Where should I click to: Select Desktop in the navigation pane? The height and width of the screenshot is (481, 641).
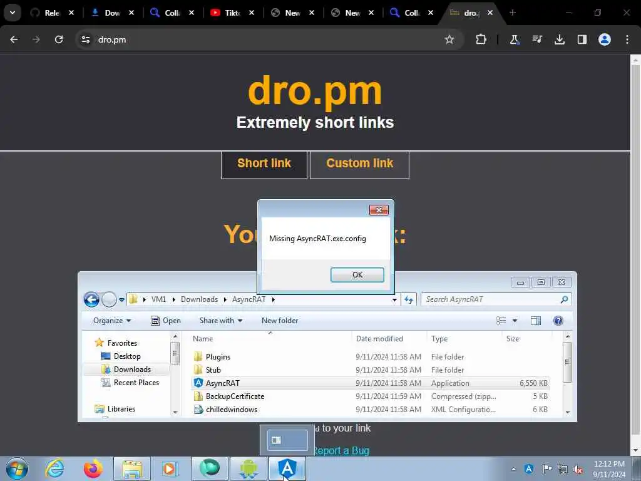126,356
